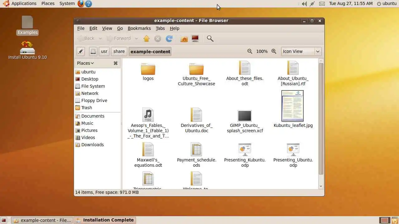Select Floppy Drive in Places sidebar
The image size is (399, 224).
94,100
